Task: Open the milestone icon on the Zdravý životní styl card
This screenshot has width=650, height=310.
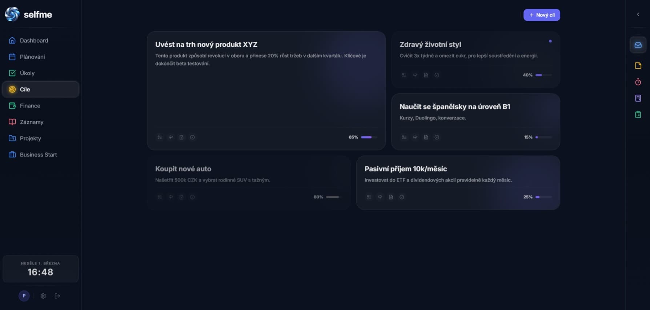Action: click(414, 75)
